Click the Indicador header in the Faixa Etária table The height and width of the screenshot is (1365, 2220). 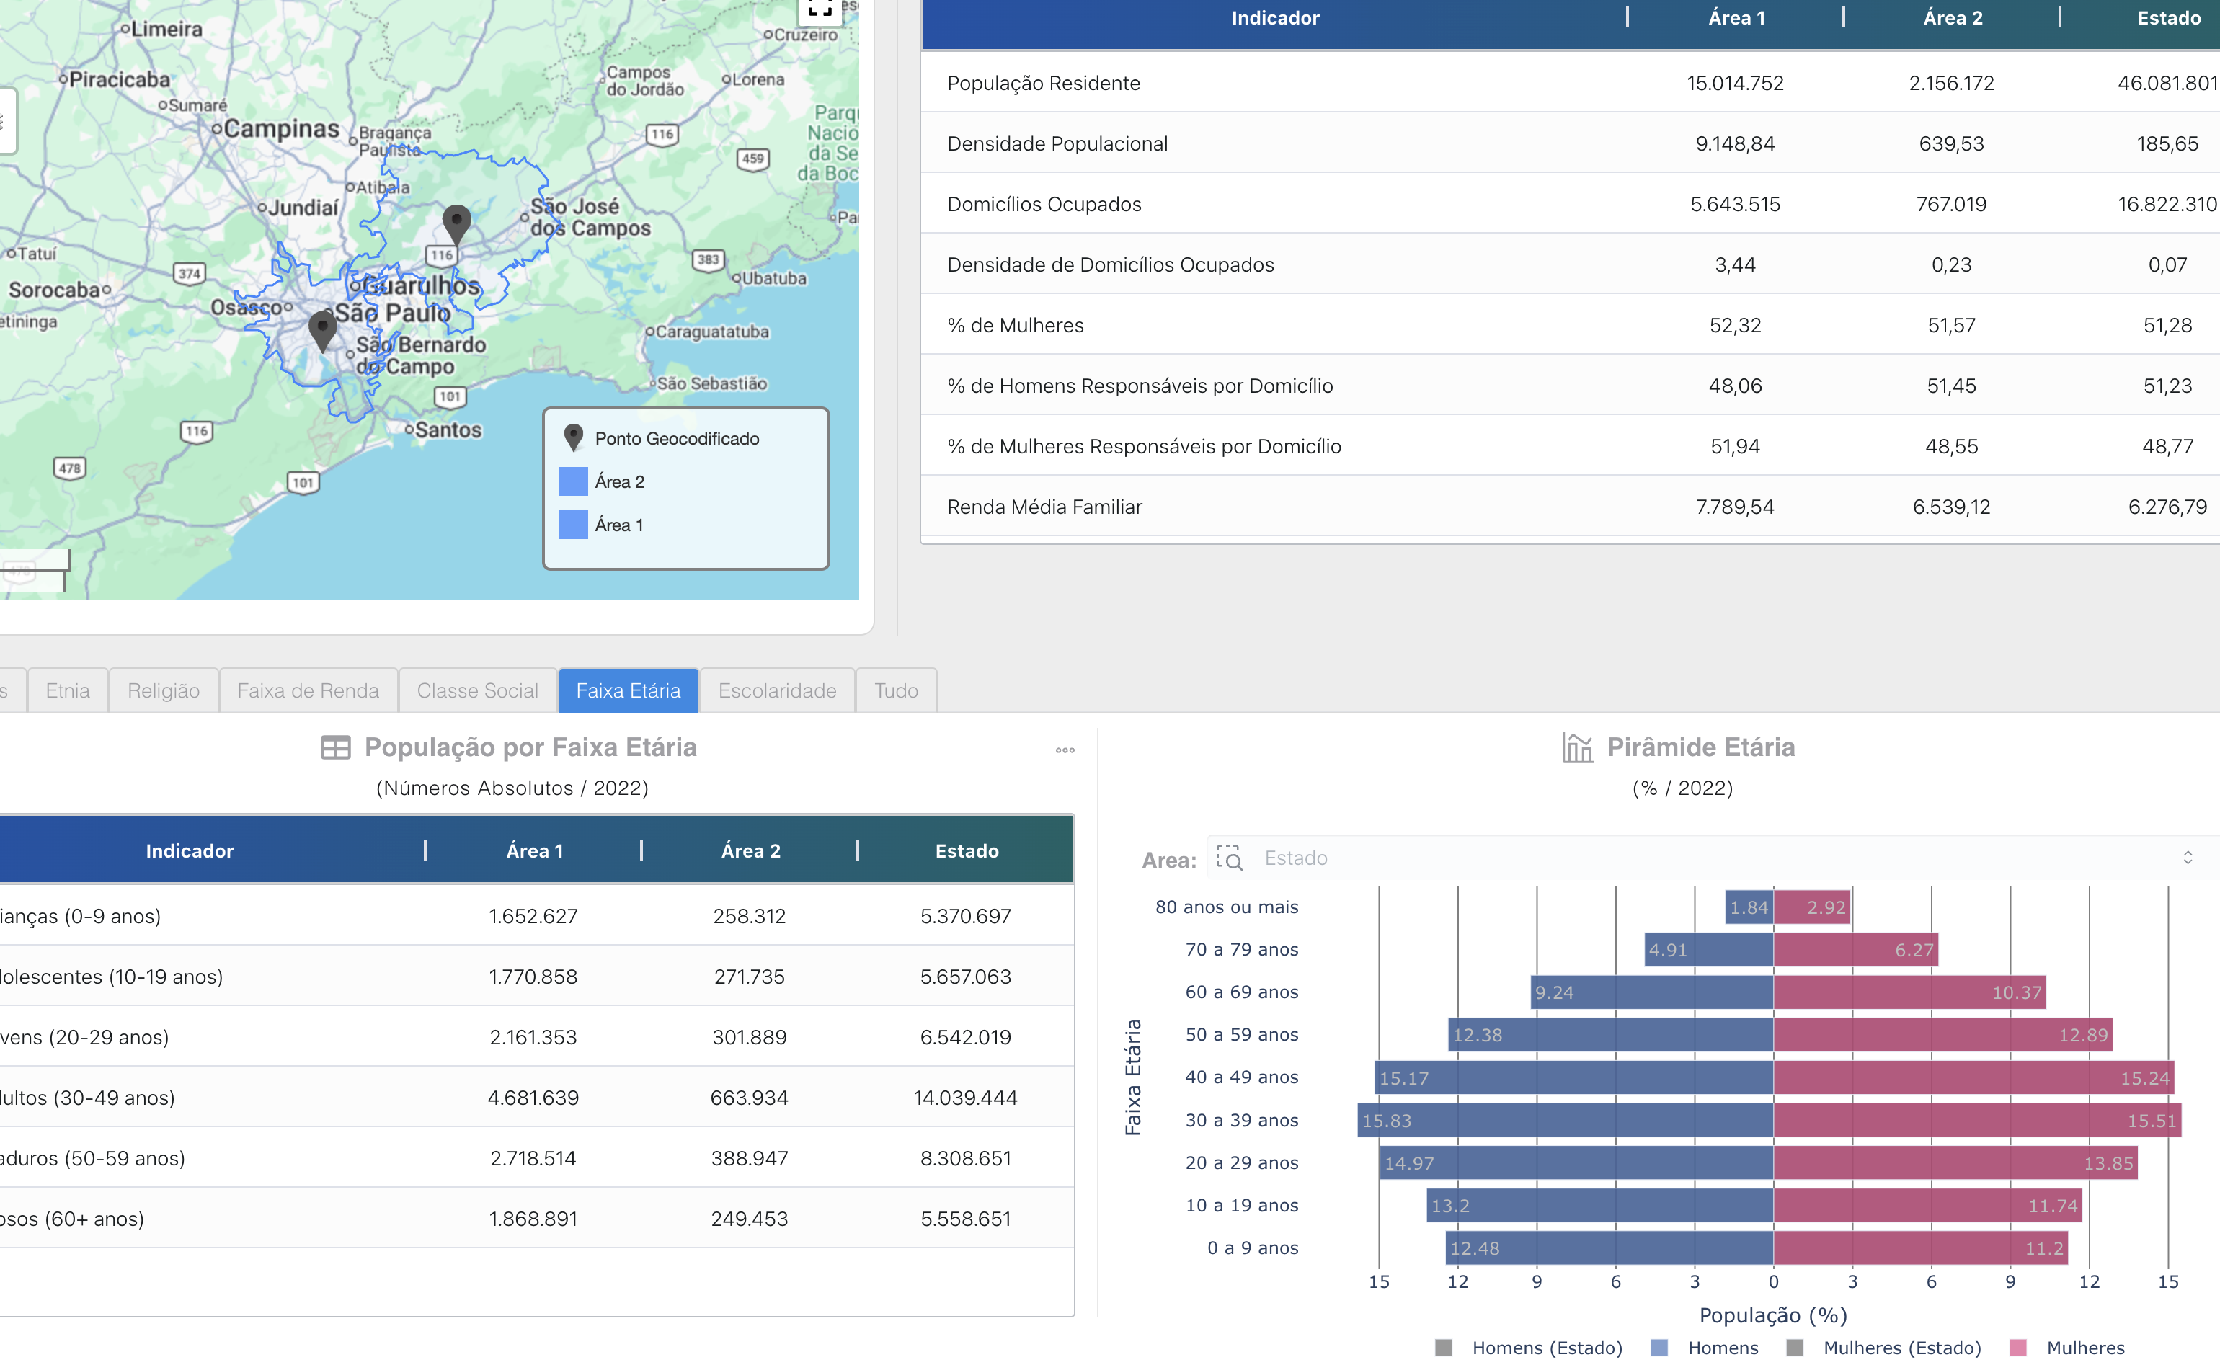click(x=190, y=850)
